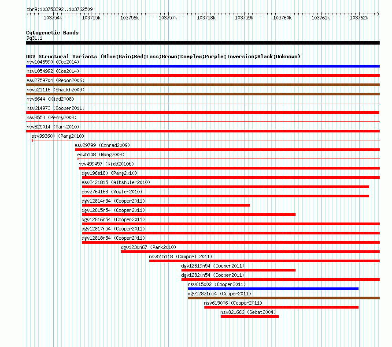This screenshot has width=392, height=347.
Task: Open nsv615006 (Cooper2011) variant
Action: click(x=233, y=303)
